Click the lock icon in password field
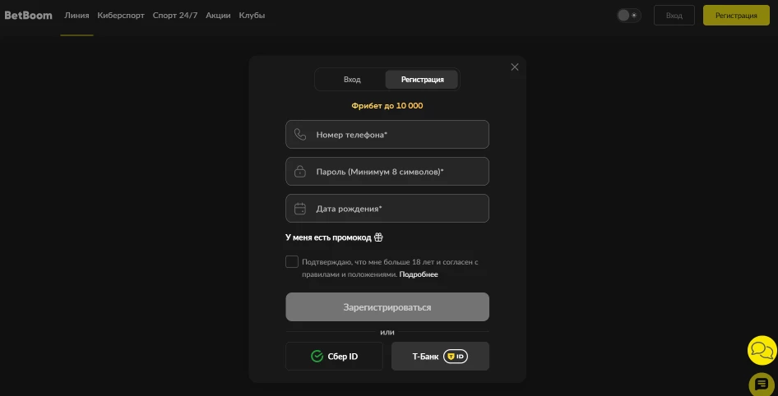778x396 pixels. (300, 172)
